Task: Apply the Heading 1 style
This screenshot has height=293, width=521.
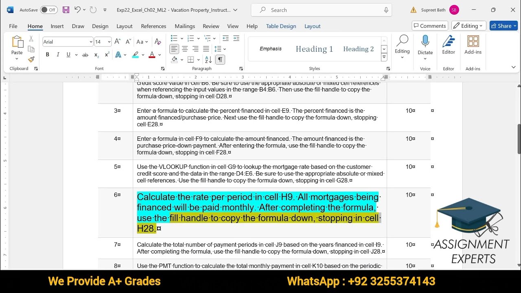Action: [314, 49]
